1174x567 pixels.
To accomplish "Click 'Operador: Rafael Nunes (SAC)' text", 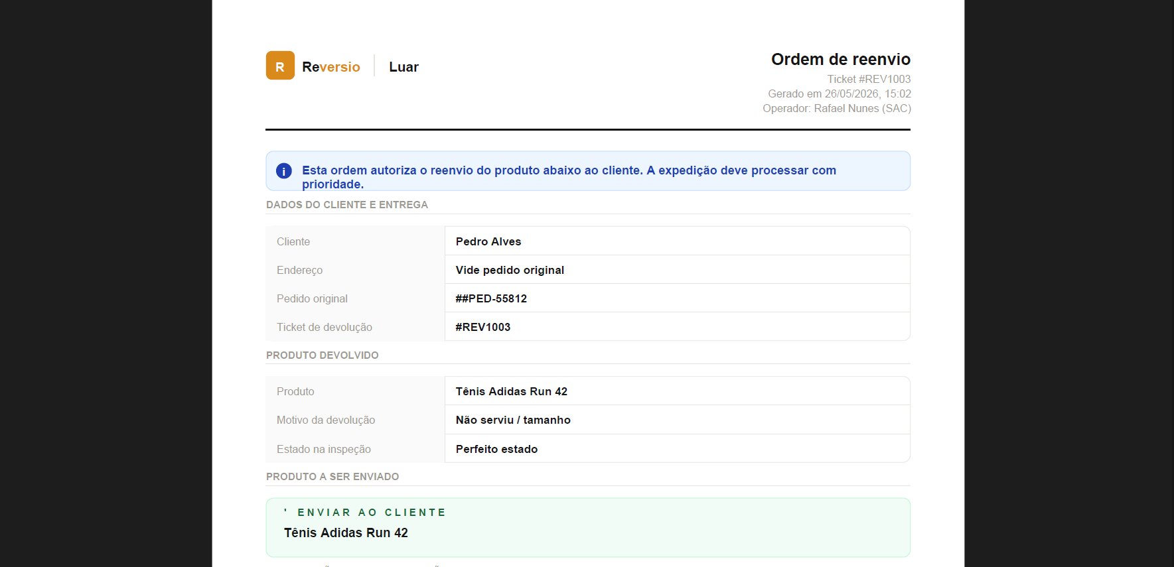I will (x=837, y=108).
